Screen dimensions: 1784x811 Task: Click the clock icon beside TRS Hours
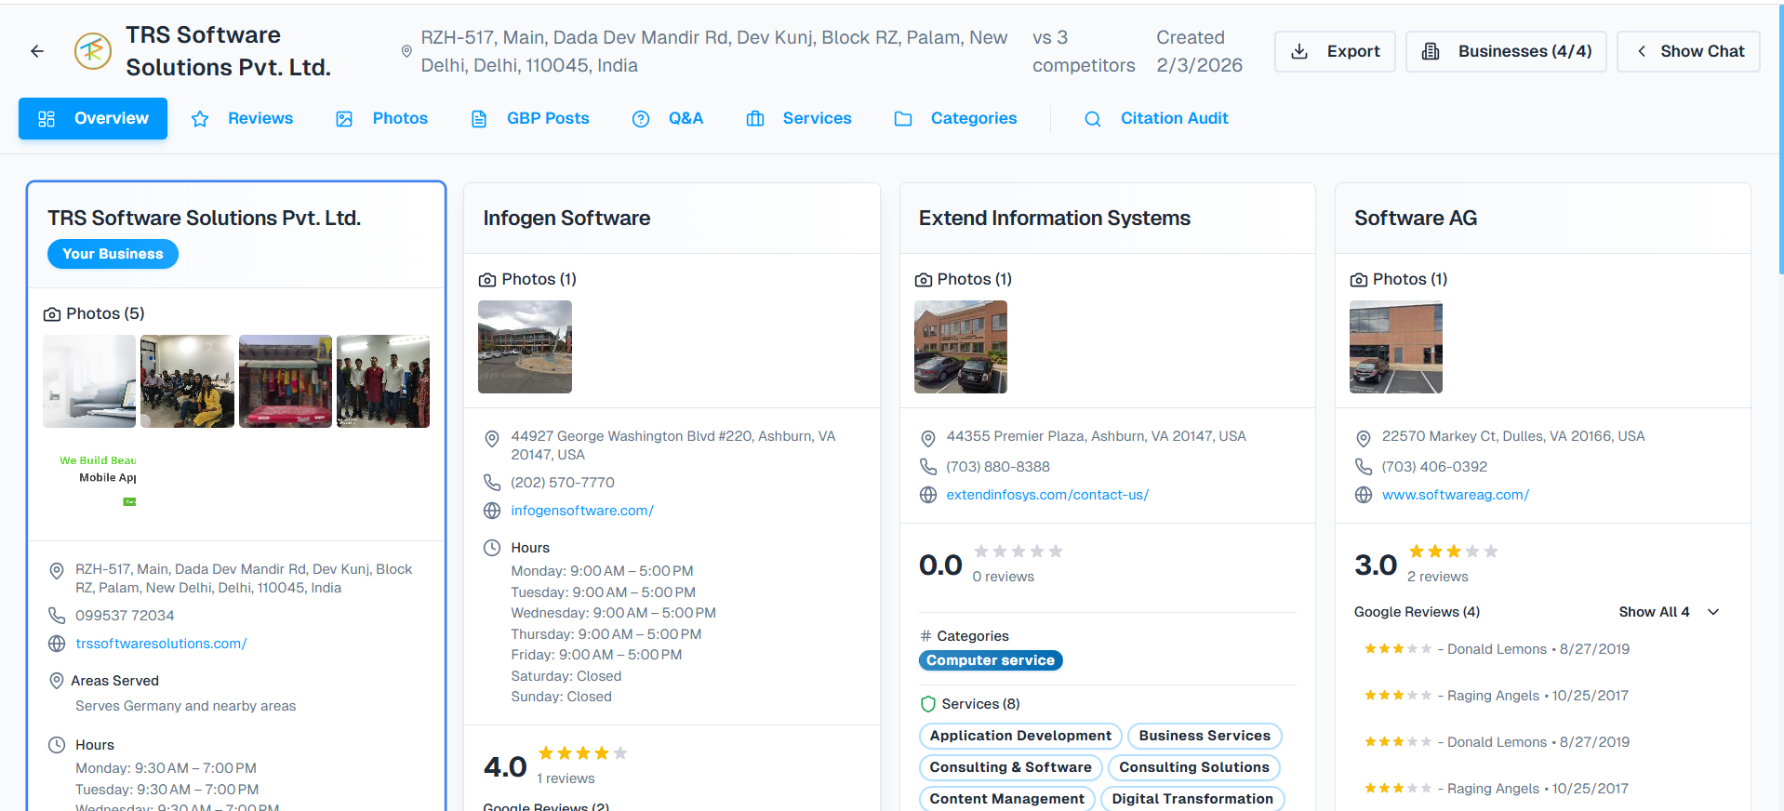click(57, 745)
